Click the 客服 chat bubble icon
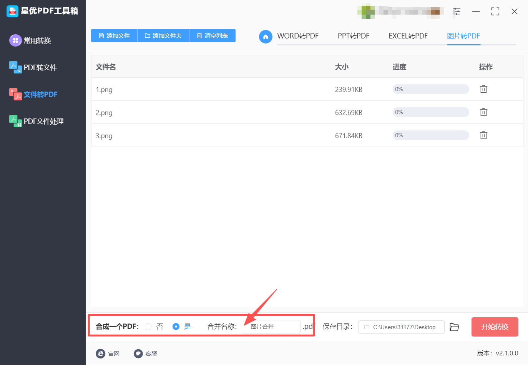528x365 pixels. coord(138,353)
